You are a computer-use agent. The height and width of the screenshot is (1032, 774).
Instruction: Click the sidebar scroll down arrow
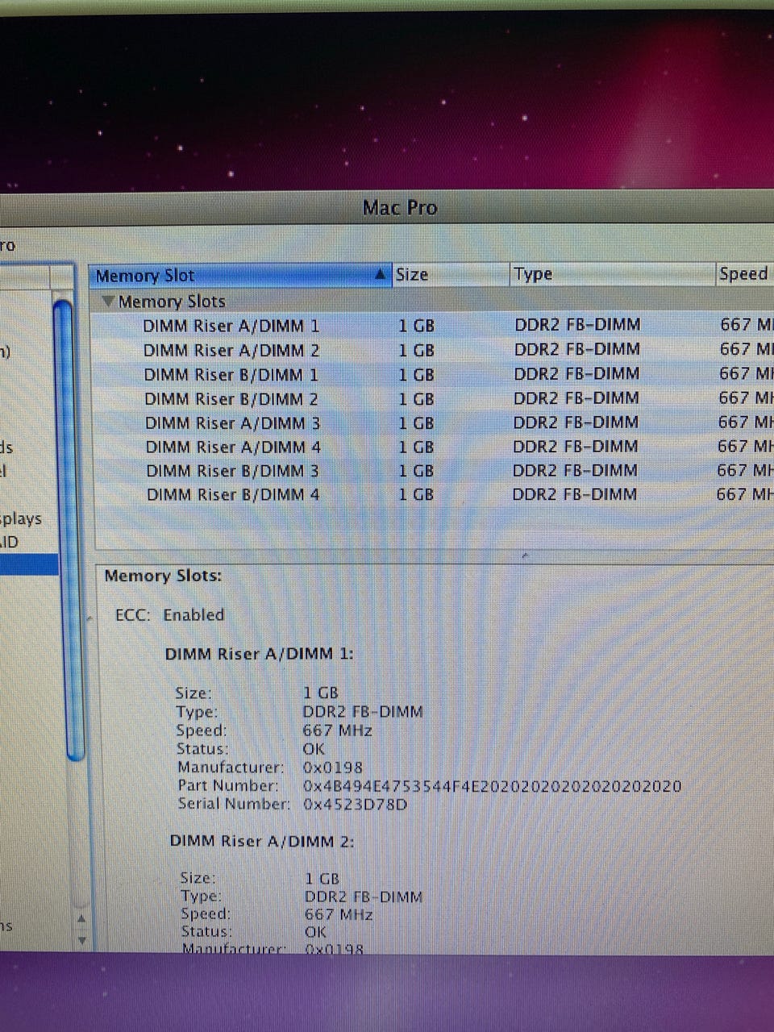81,939
